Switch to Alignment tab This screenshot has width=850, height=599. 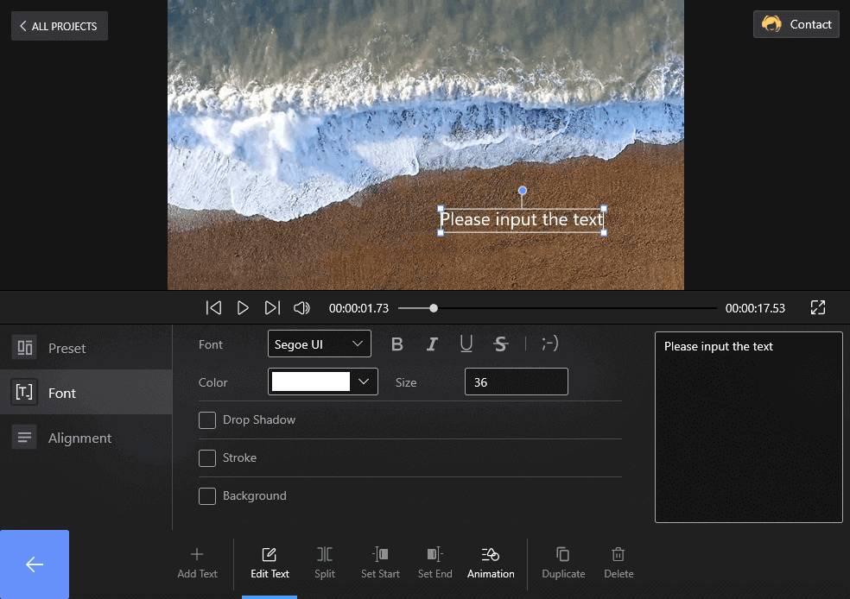(x=86, y=438)
